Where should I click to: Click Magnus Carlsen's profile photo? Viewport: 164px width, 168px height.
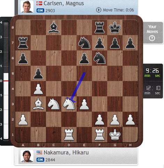(27, 7)
